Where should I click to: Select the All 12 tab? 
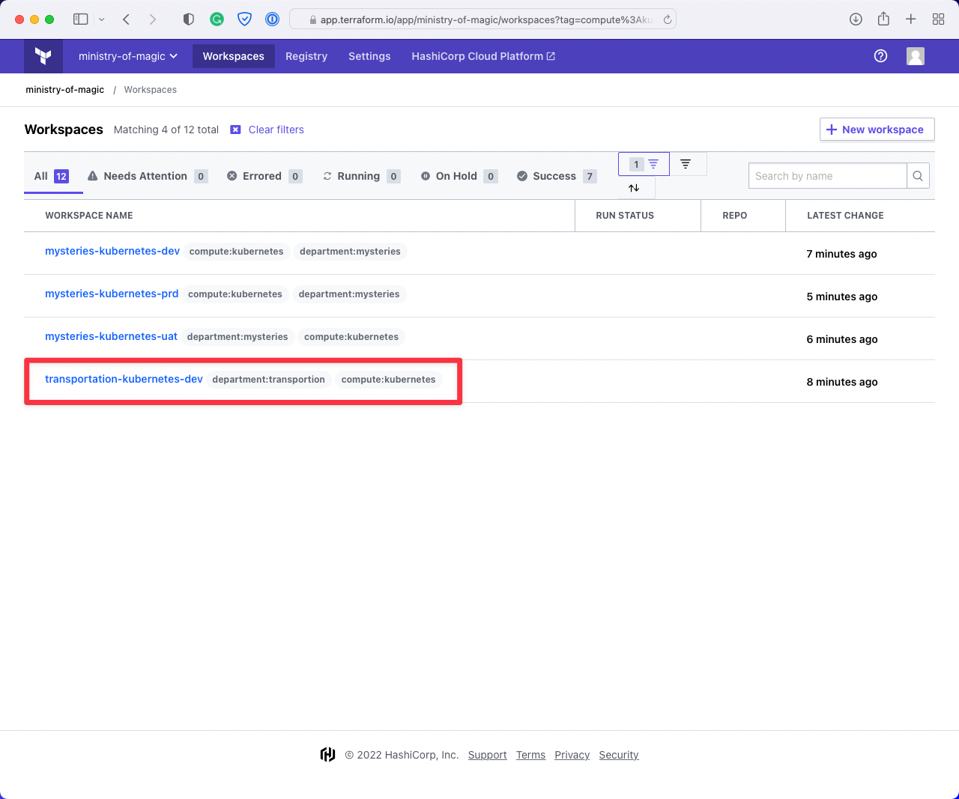click(x=52, y=176)
